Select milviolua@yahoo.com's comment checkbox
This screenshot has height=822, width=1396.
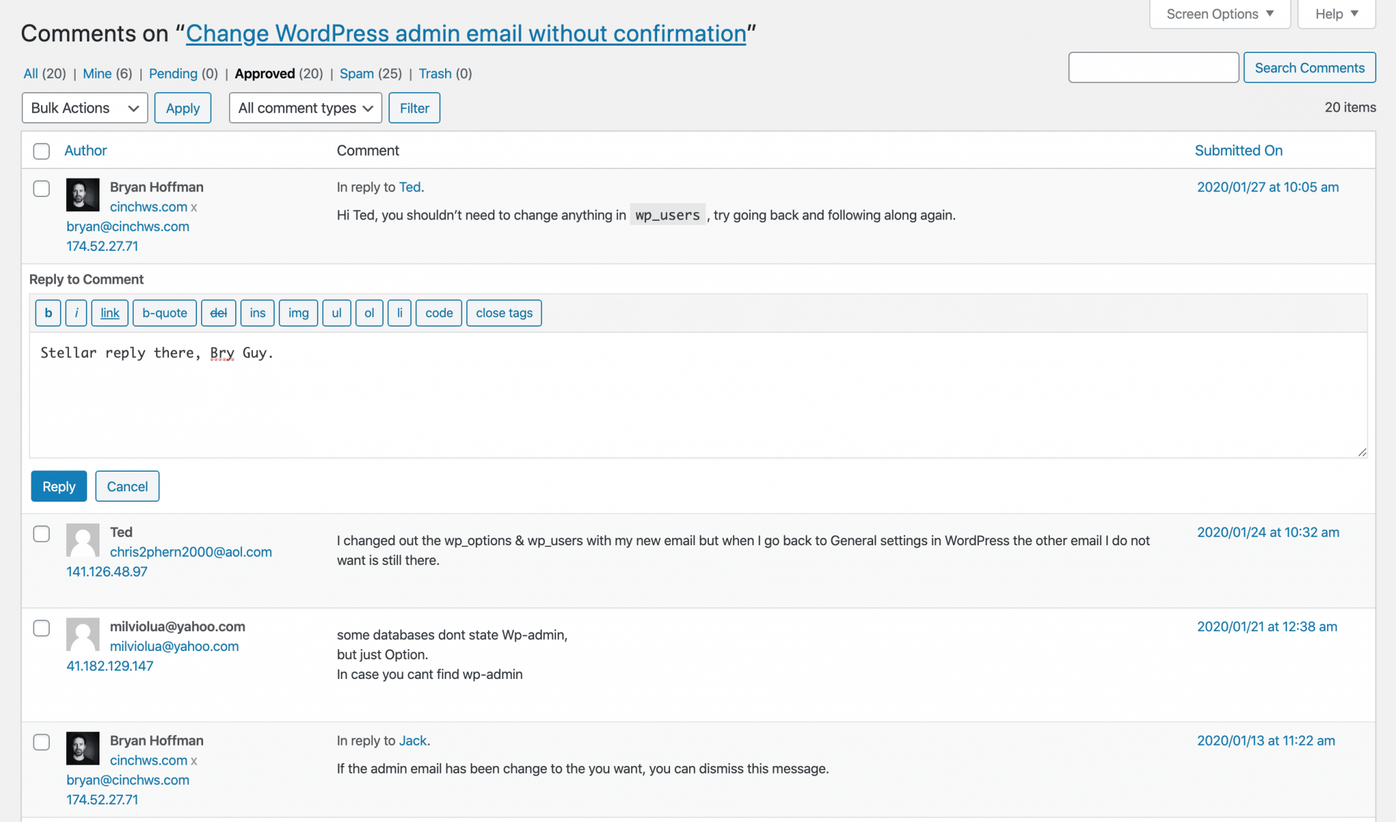click(42, 628)
